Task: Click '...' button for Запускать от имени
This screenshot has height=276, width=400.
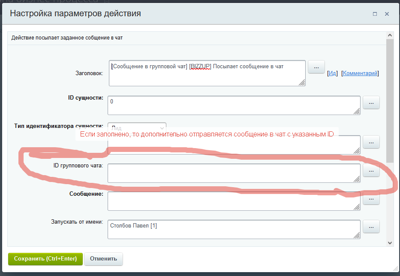Action: click(371, 227)
